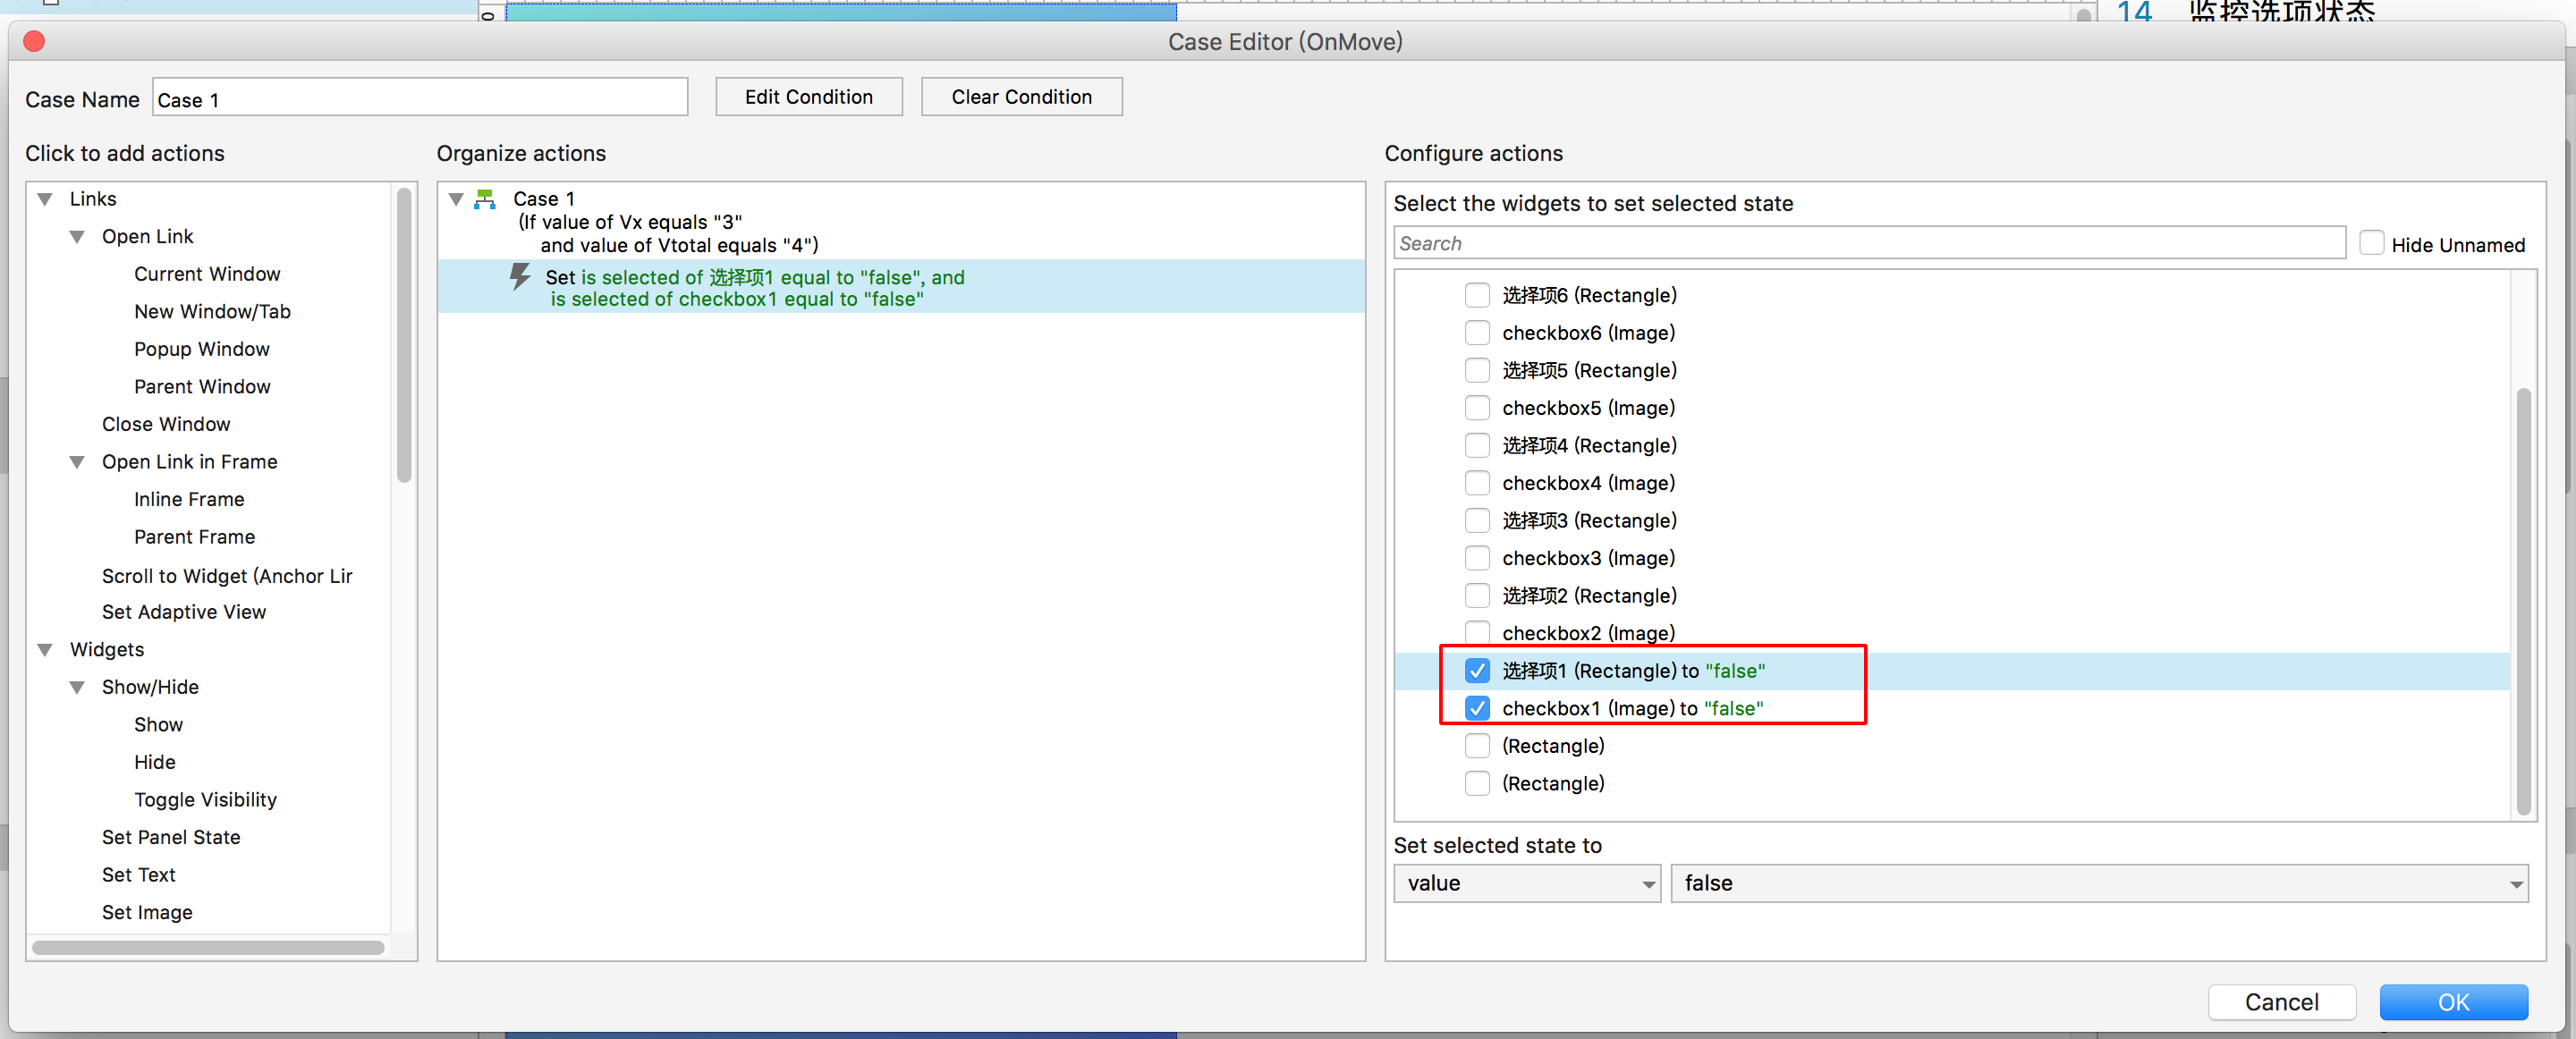
Task: Toggle the Hide Unnamed checkbox
Action: tap(2371, 244)
